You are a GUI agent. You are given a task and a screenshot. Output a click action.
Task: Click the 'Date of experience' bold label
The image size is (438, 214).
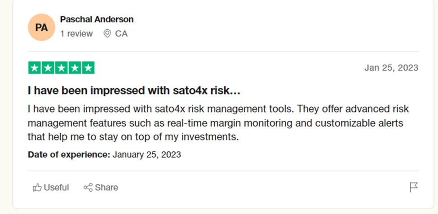coord(69,155)
